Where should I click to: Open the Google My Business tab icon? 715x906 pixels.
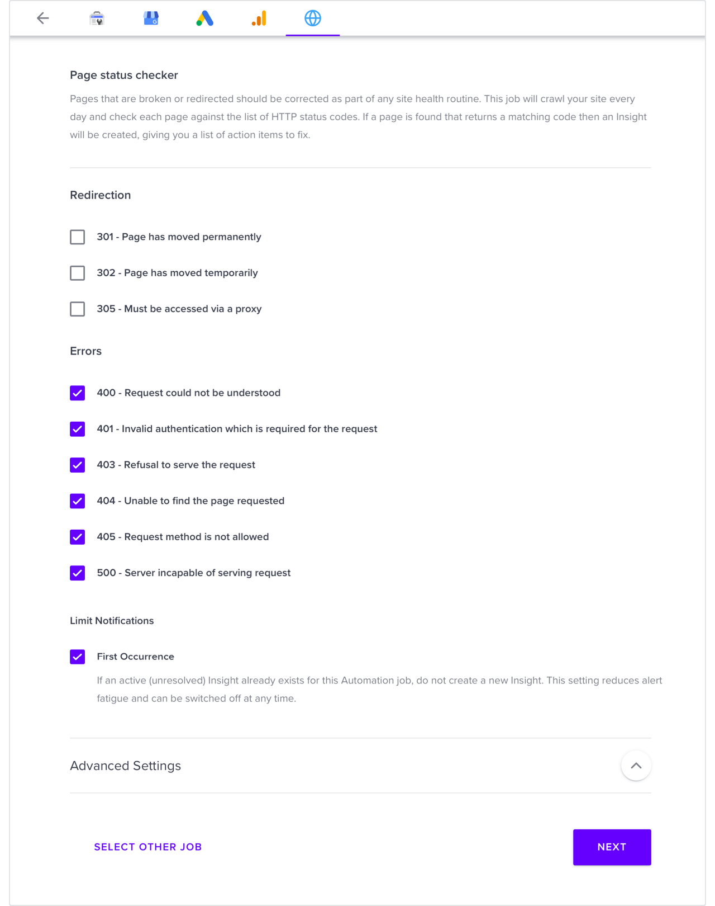151,18
